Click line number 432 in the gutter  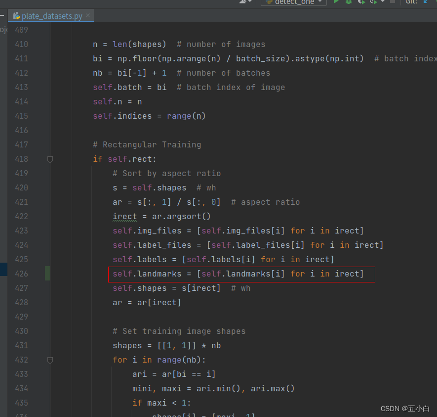tap(21, 360)
